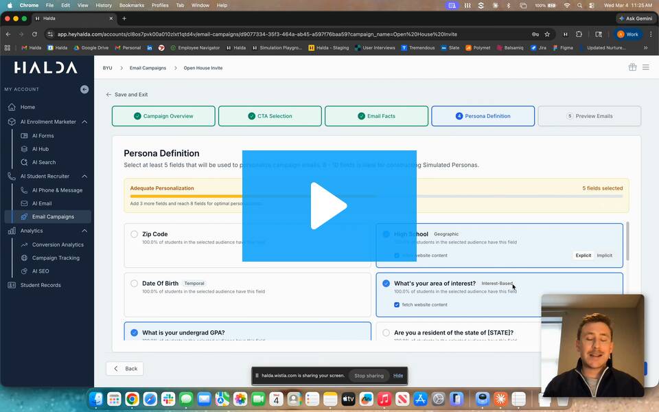Click the gift icon in the header
Image resolution: width=659 pixels, height=412 pixels.
coord(632,67)
